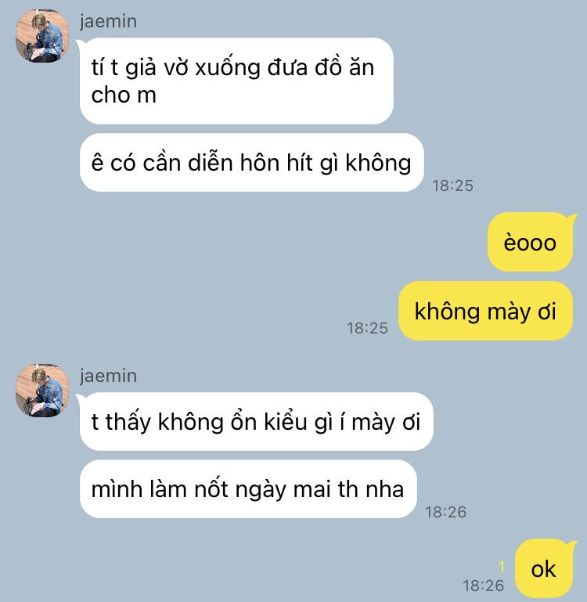This screenshot has width=587, height=602.
Task: Tap the lower 'jaemin' sender name
Action: (108, 376)
